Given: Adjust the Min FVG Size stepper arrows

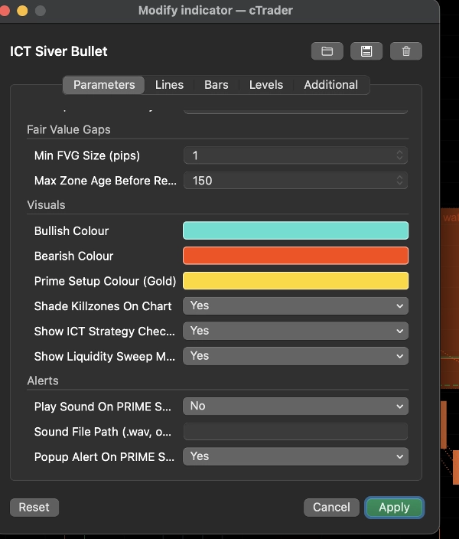Looking at the screenshot, I should [399, 155].
